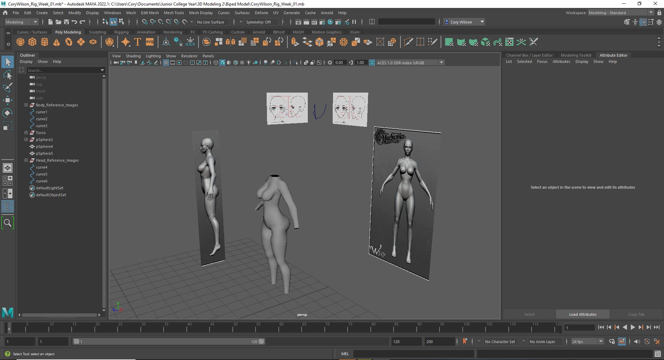This screenshot has height=360, width=664.
Task: Click the Polygon Type text tool icon
Action: (x=137, y=42)
